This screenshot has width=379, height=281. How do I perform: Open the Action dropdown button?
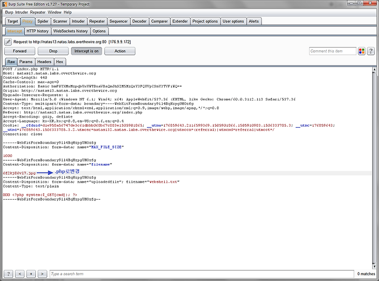coord(120,51)
